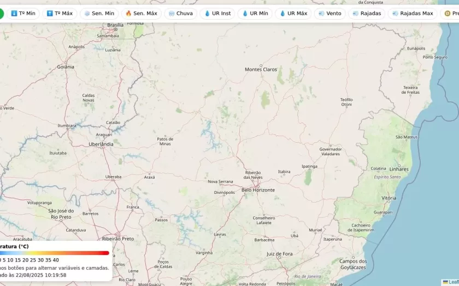Click the Franca city label
Image resolution: width=459 pixels, height=286 pixels.
click(133, 207)
